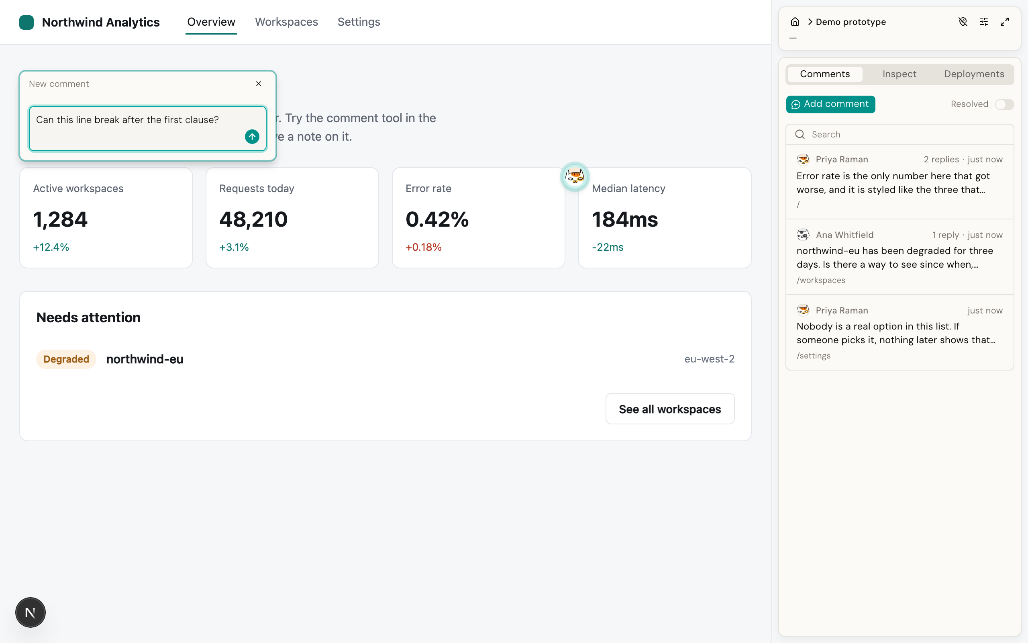The image size is (1028, 643).
Task: Click the See all workspaces button
Action: tap(670, 409)
